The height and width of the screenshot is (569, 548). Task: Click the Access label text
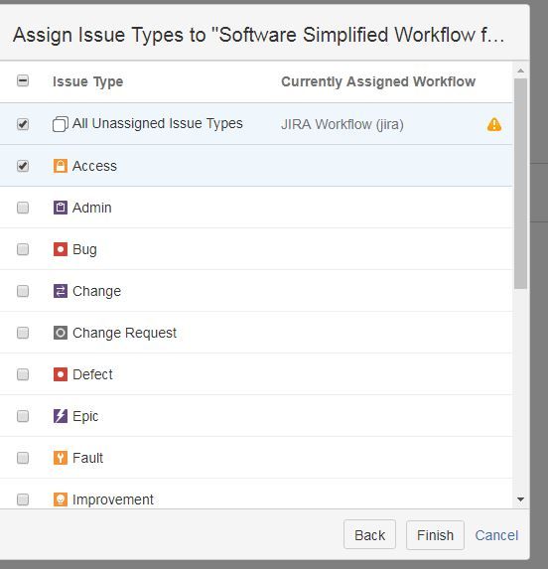click(94, 166)
